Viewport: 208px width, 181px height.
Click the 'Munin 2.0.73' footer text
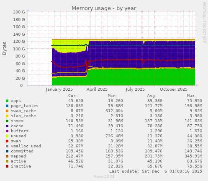[104, 176]
